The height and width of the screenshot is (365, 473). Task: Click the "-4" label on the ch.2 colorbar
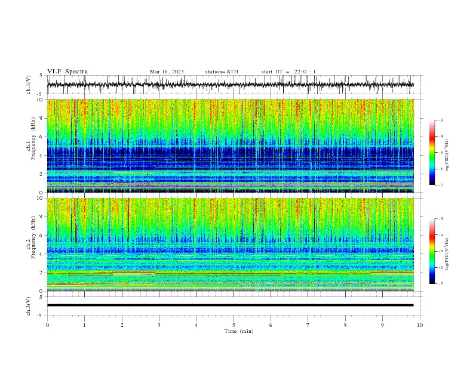(x=441, y=235)
